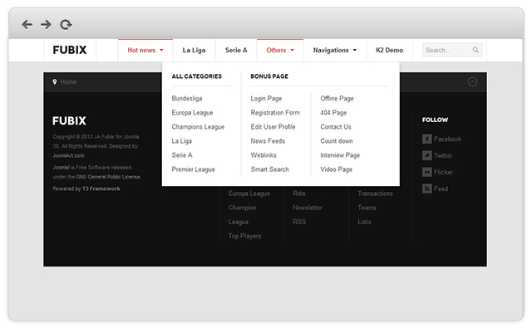Image resolution: width=532 pixels, height=328 pixels.
Task: Focus the Search input field
Action: pos(452,50)
